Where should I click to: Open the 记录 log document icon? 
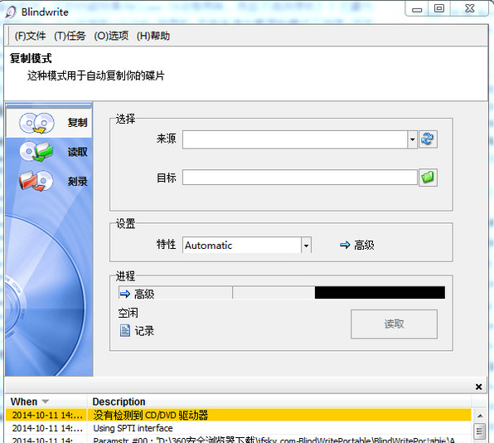125,331
